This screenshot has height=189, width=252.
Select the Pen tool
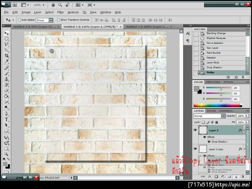tap(6, 114)
